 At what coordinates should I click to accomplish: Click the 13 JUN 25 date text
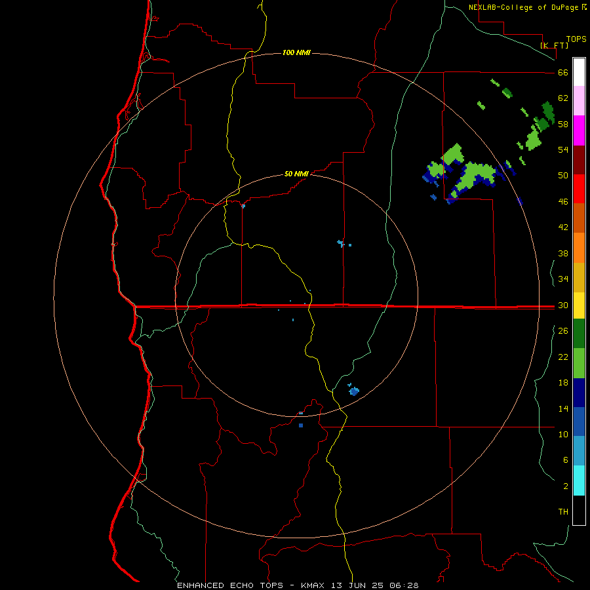(x=357, y=585)
